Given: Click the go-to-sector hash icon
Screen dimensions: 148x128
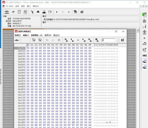Looking at the screenshot, I should click(x=97, y=40).
